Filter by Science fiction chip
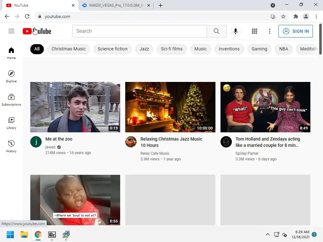The height and width of the screenshot is (242, 323). 113,49
